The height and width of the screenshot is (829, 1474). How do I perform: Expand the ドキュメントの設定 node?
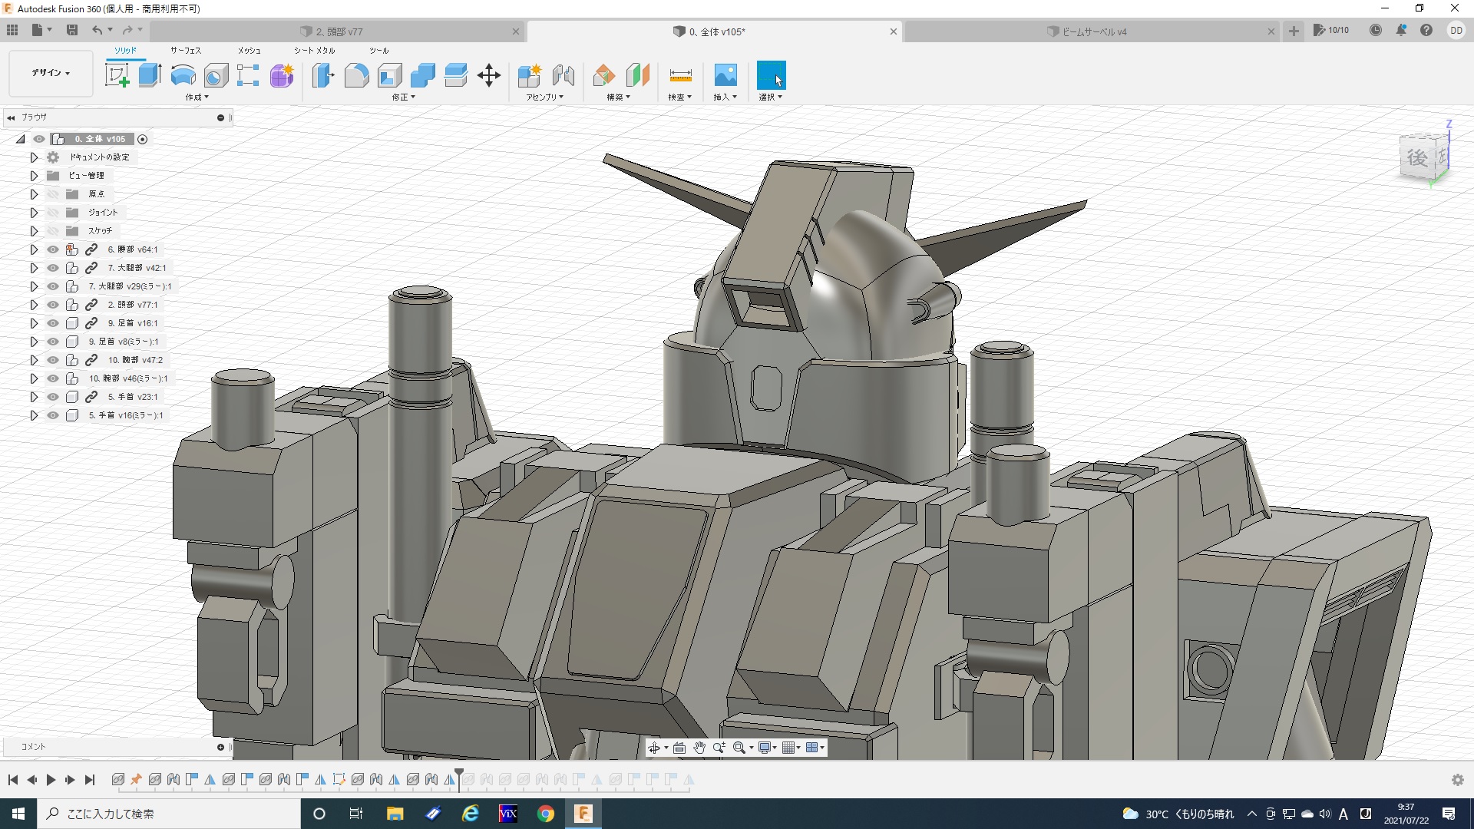34,157
